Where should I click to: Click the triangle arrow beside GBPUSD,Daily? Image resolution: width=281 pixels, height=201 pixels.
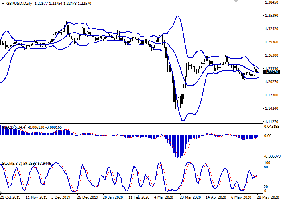(x=3, y=3)
